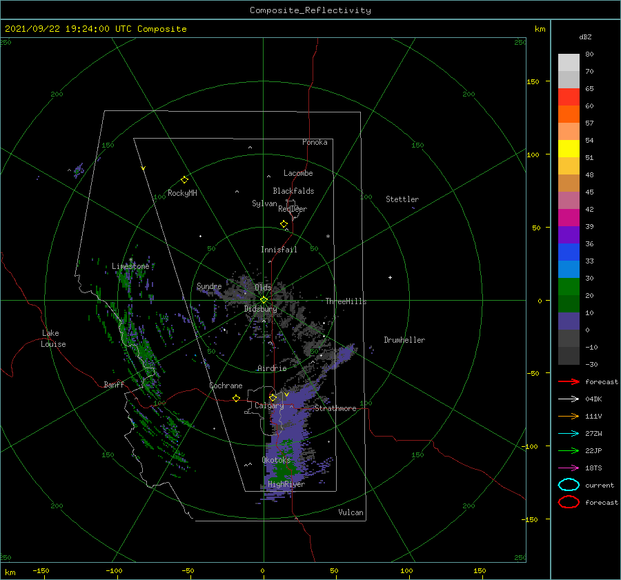
Task: Click the 04DK legend text
Action: (x=593, y=399)
